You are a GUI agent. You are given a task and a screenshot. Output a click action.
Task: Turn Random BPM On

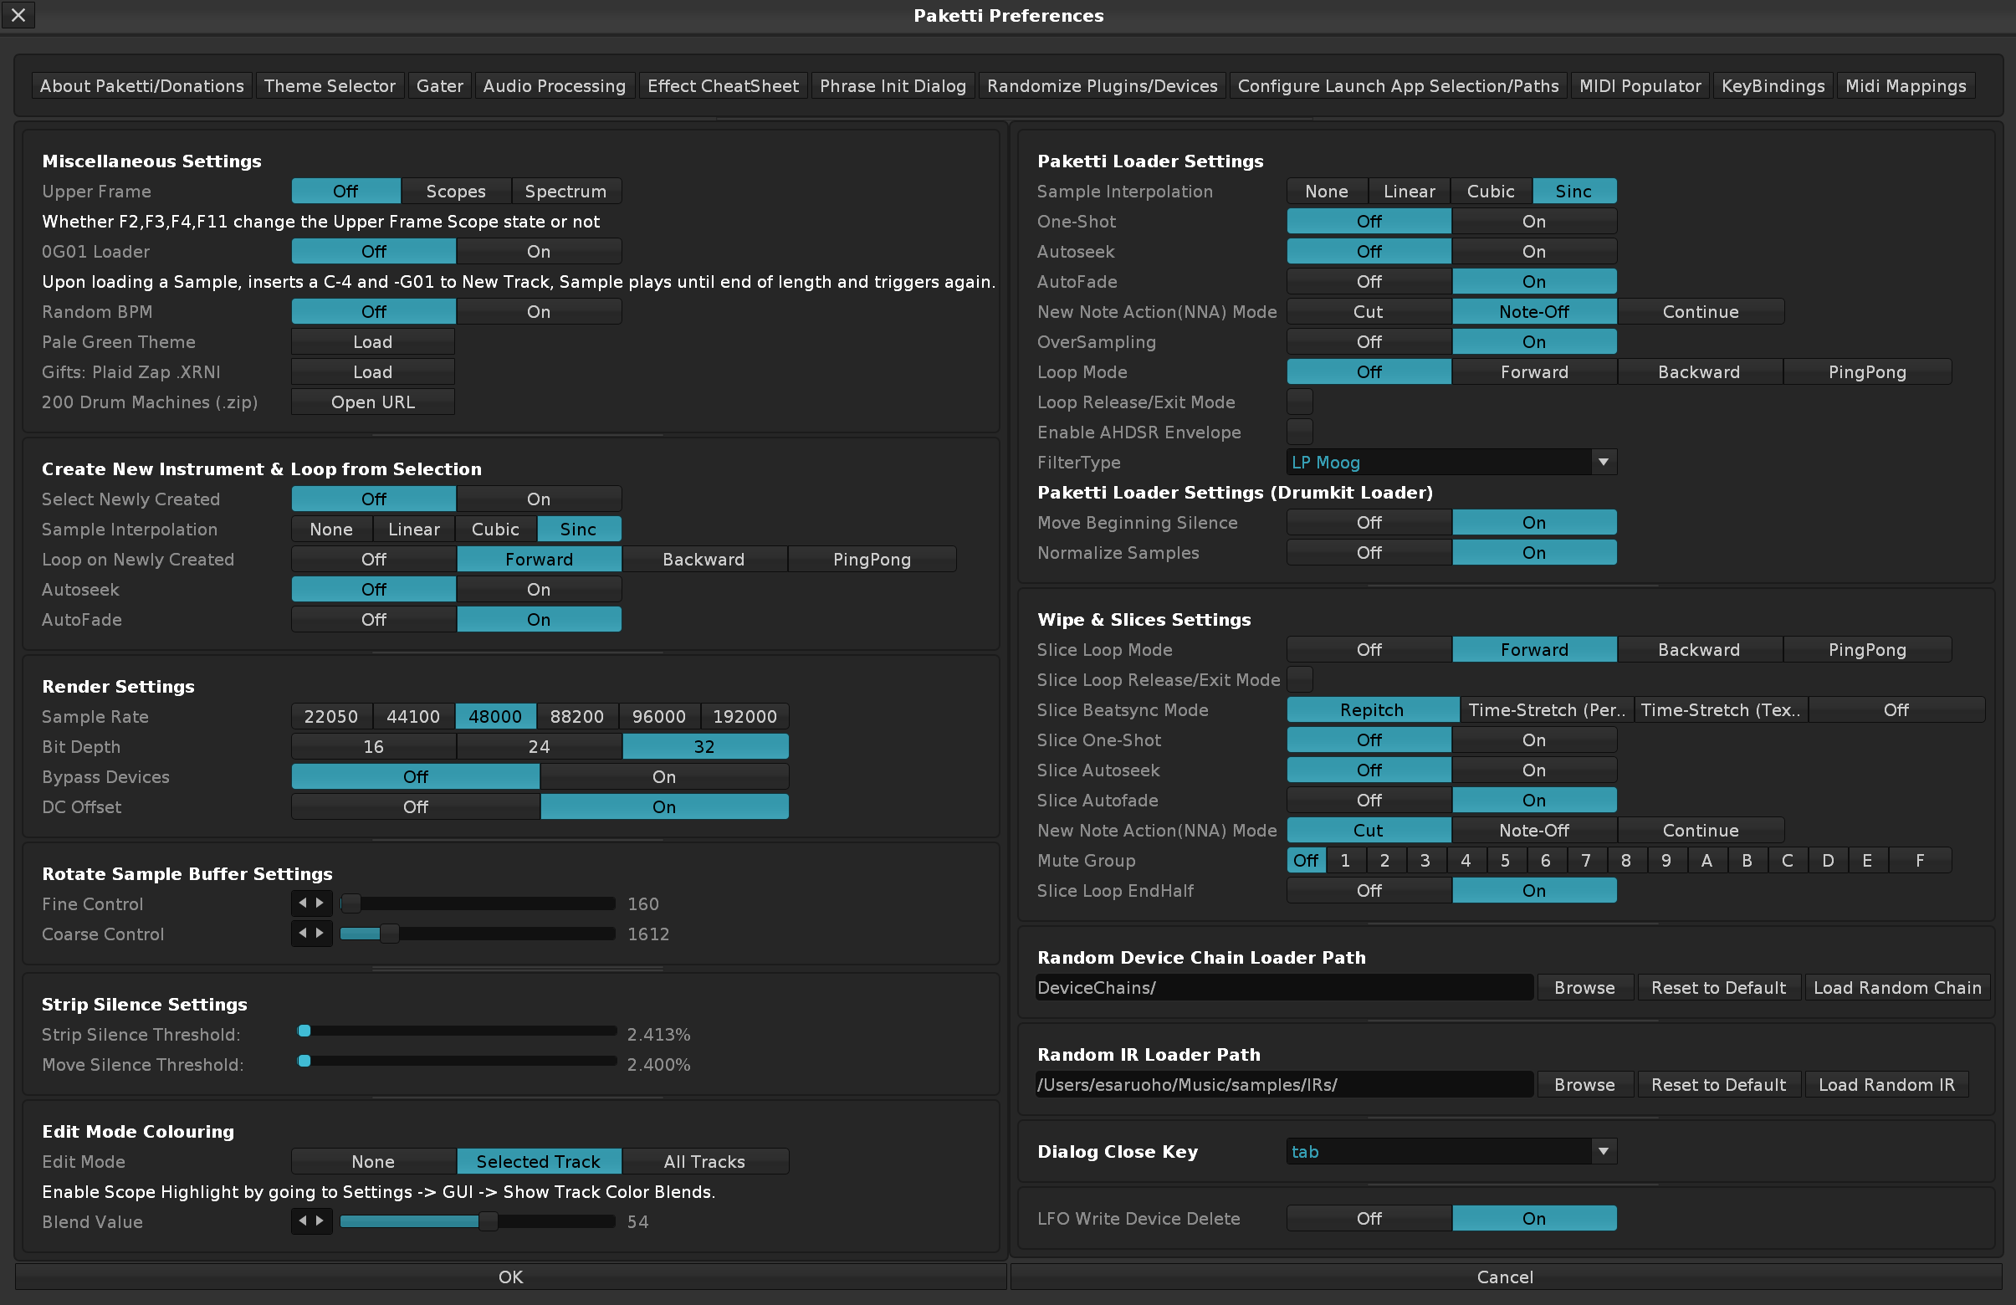[539, 312]
